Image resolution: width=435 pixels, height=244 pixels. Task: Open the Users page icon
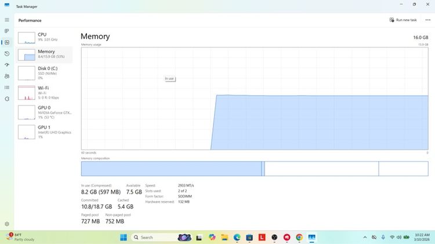pos(7,76)
